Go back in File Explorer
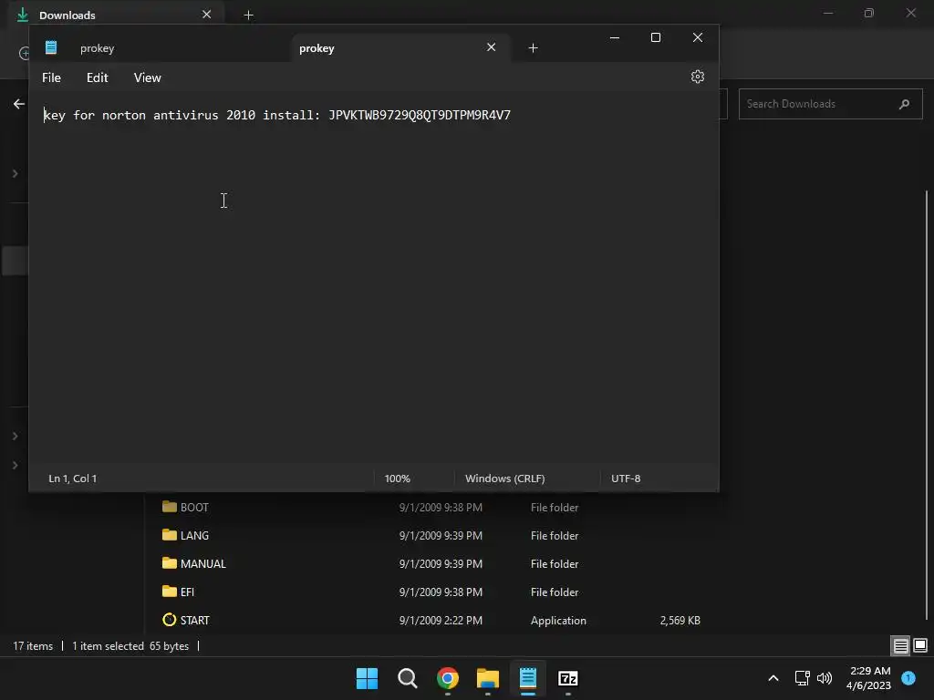Viewport: 934px width, 700px height. (x=19, y=104)
